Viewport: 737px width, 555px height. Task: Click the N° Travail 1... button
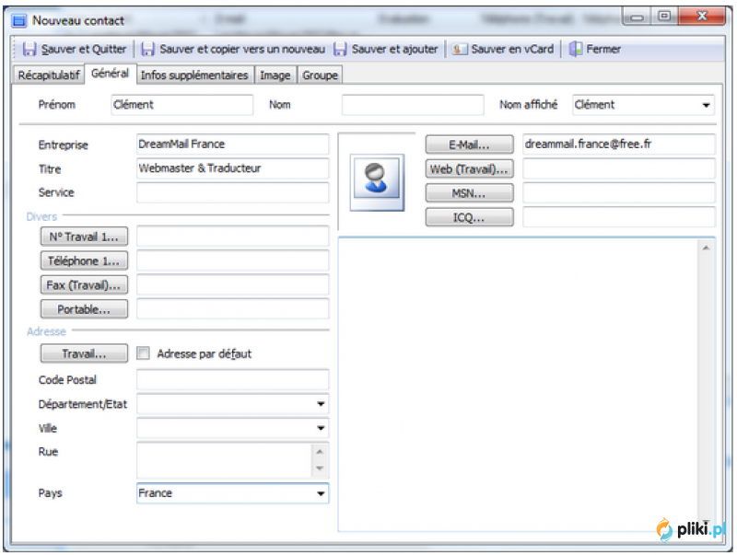coord(84,237)
